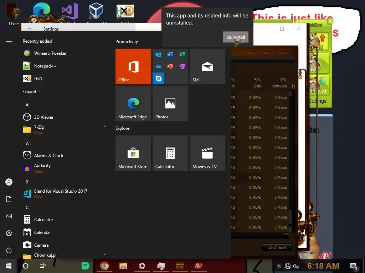Image resolution: width=365 pixels, height=273 pixels.
Task: Open Settings gear in the Start sidebar
Action: (x=9, y=233)
